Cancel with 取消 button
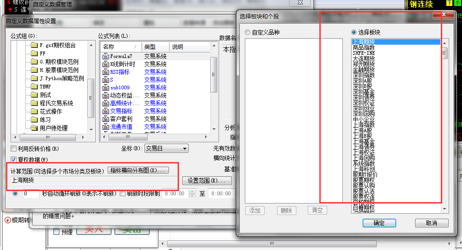 [x=432, y=223]
